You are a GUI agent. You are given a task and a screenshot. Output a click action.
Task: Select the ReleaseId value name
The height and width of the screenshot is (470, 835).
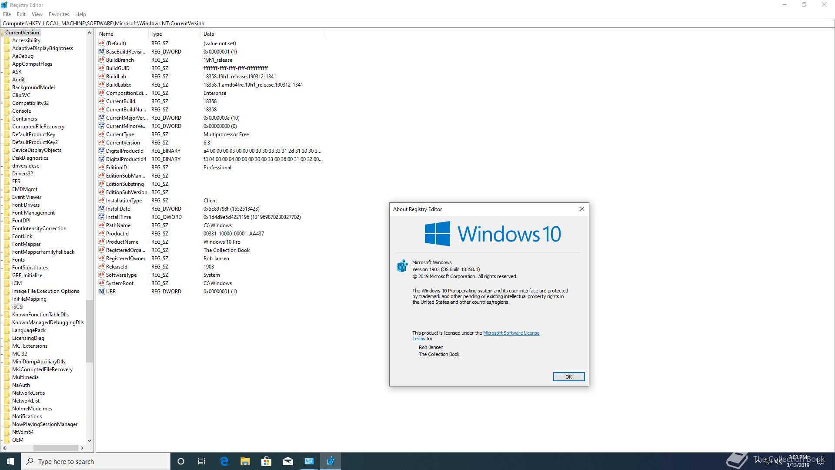click(x=117, y=266)
